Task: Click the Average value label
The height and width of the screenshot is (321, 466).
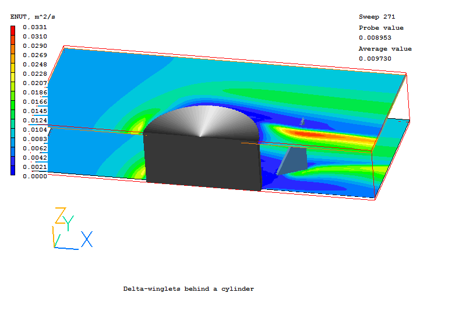Action: tap(385, 49)
